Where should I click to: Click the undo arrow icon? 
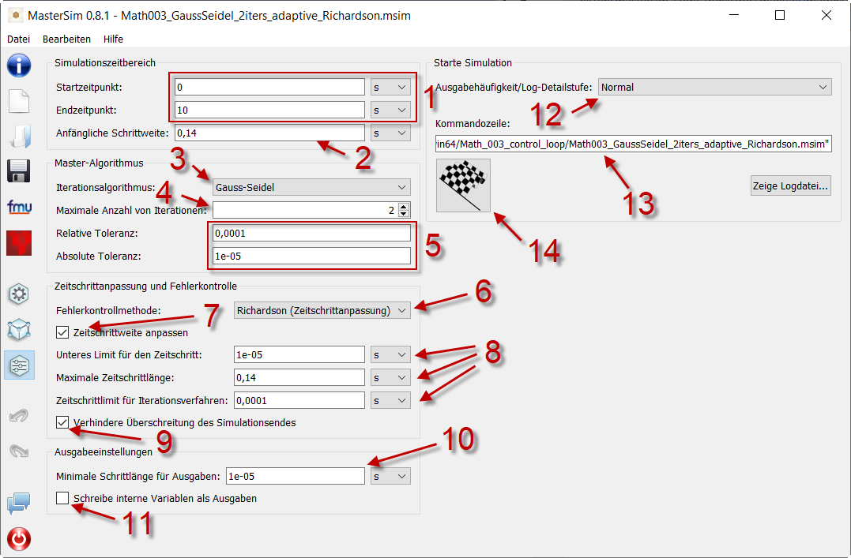(19, 416)
